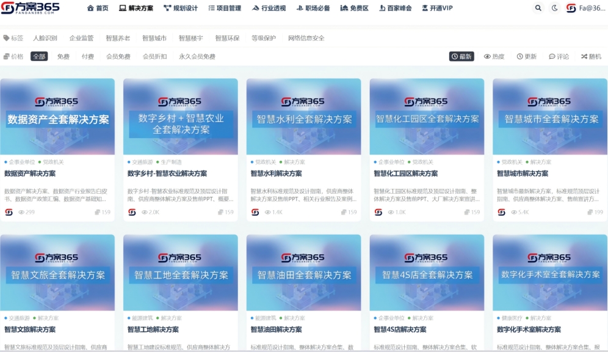Open title link 智慧水利解决方案
Image resolution: width=608 pixels, height=352 pixels.
(276, 174)
